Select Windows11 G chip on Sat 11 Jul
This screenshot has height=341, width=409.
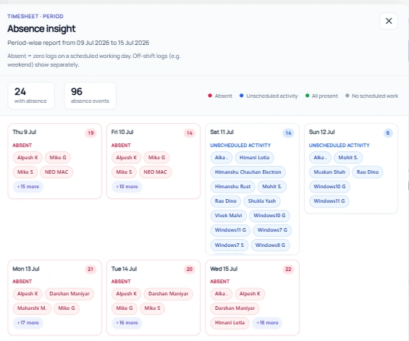230,230
